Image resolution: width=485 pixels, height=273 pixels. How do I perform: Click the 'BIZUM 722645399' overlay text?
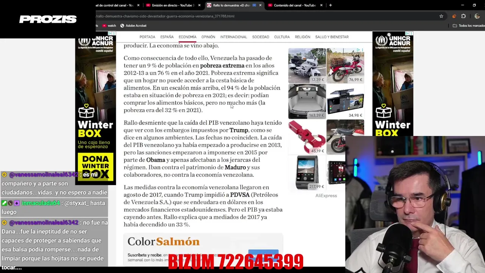click(236, 262)
